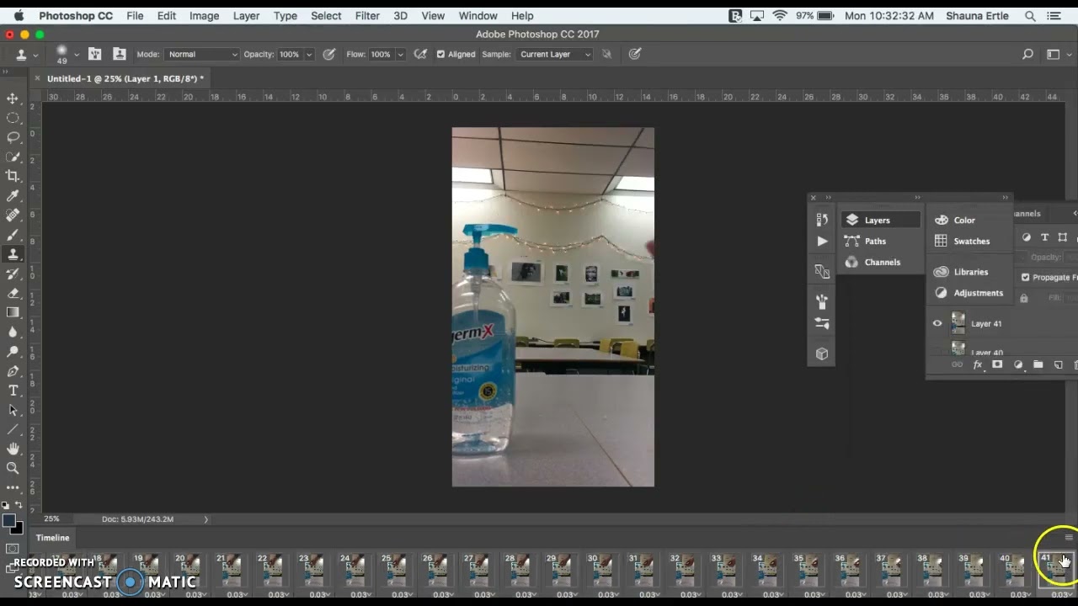
Task: Enable airbrush-style build-up
Action: coord(420,54)
